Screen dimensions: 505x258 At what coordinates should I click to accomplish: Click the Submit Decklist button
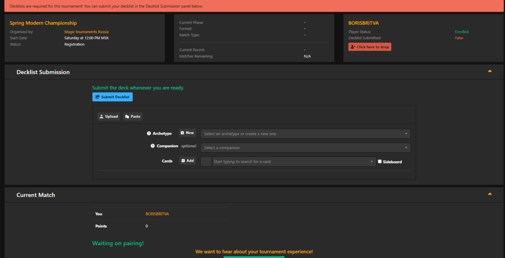click(x=112, y=97)
